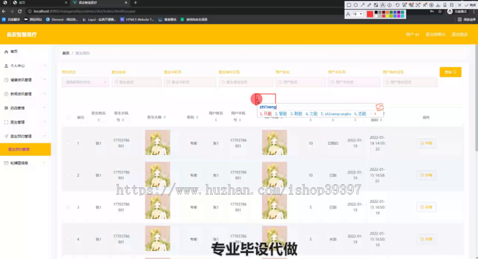Viewport: 478px width, 259px height.
Task: Click the browser back arrow
Action: point(4,11)
